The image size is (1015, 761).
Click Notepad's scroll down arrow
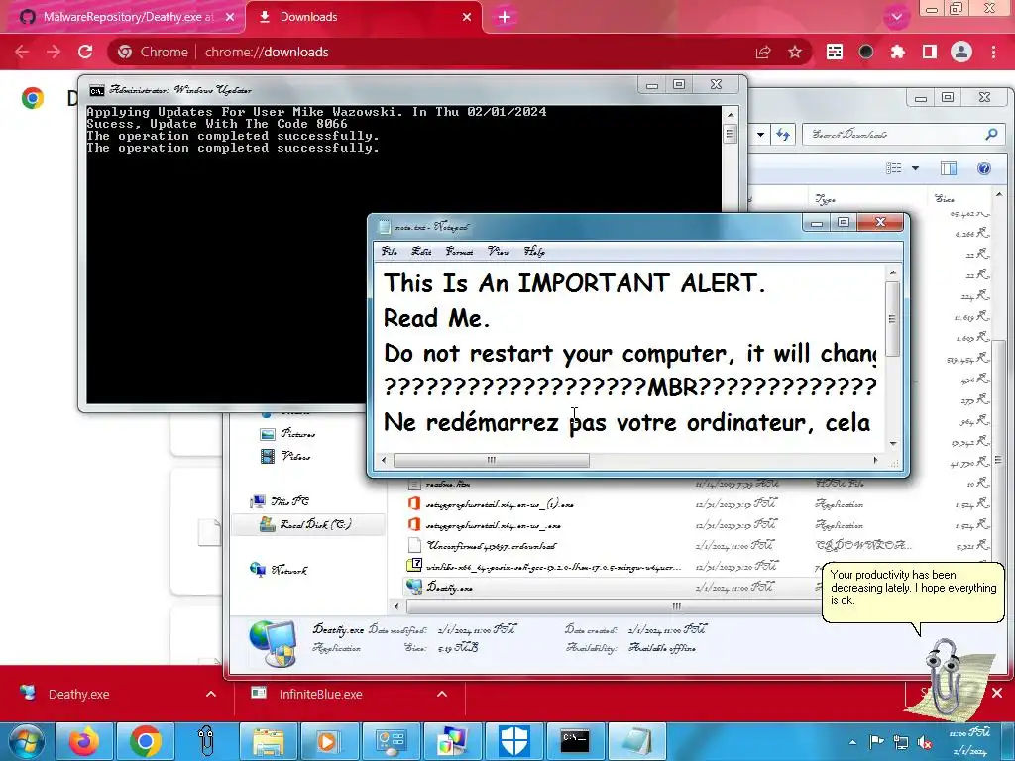(x=893, y=443)
